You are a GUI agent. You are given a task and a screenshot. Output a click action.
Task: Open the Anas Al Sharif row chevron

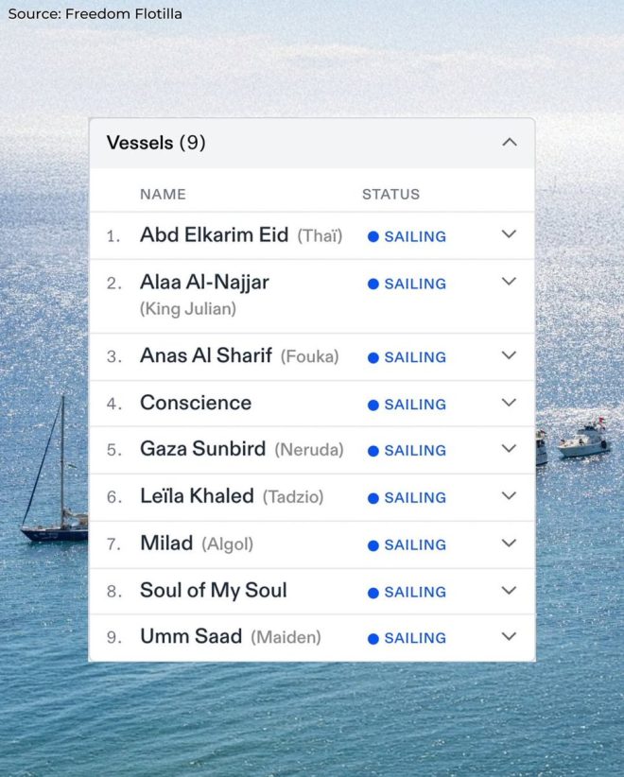[x=509, y=355]
